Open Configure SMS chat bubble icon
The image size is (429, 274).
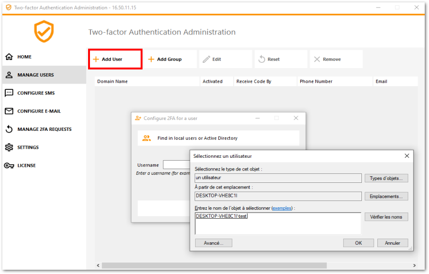tap(9, 93)
